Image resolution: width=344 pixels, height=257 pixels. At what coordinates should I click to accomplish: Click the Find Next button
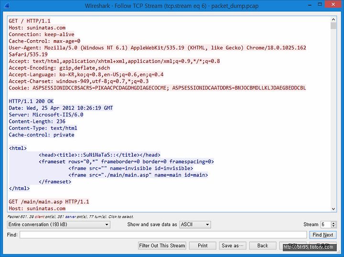(322, 235)
